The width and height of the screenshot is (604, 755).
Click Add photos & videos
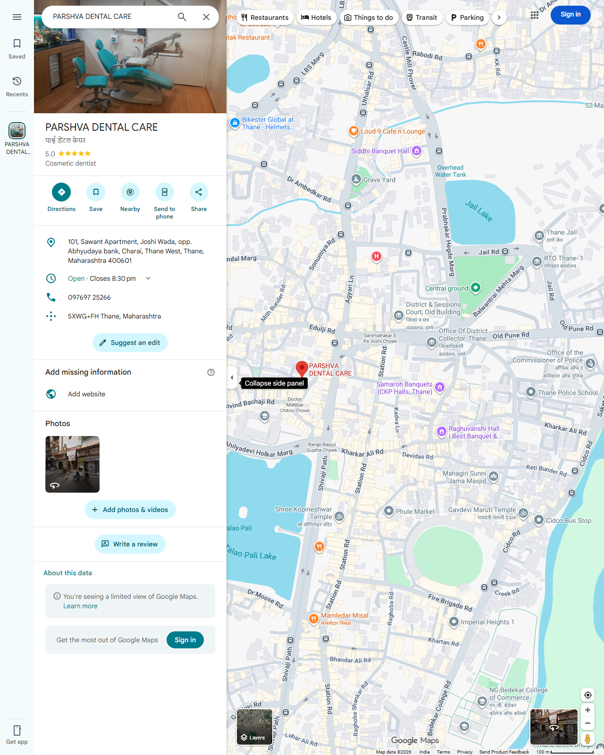(130, 510)
